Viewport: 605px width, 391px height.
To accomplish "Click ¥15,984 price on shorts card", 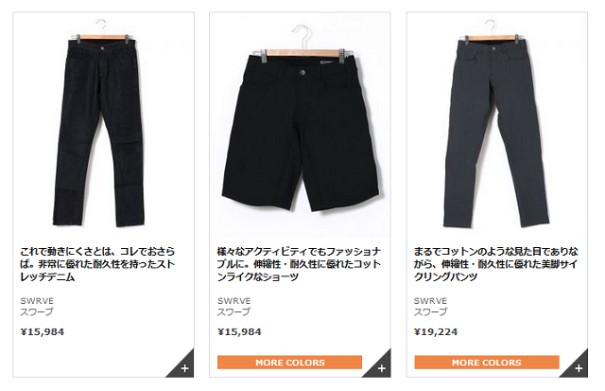I will pyautogui.click(x=239, y=332).
